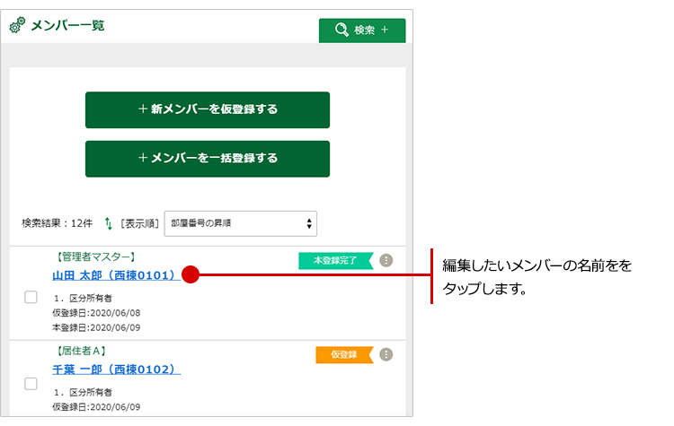
Task: Click the gear icon beside メンバー一覧
Action: tap(17, 26)
